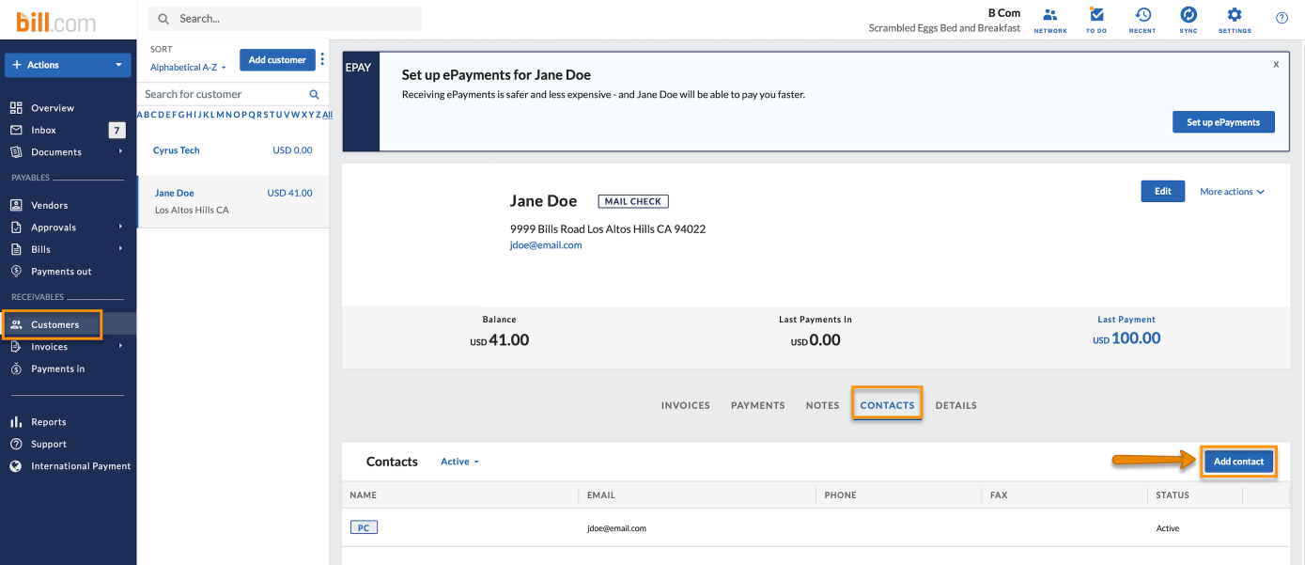Select the Contacts tab
Viewport: 1305px width, 565px height.
pos(887,405)
